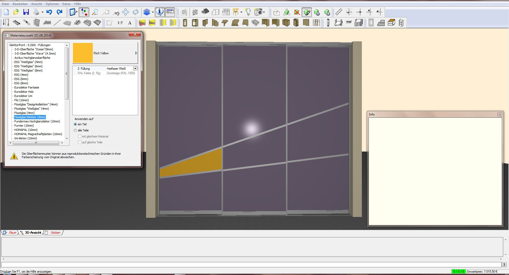Switch to the Notizen tab

(55, 233)
